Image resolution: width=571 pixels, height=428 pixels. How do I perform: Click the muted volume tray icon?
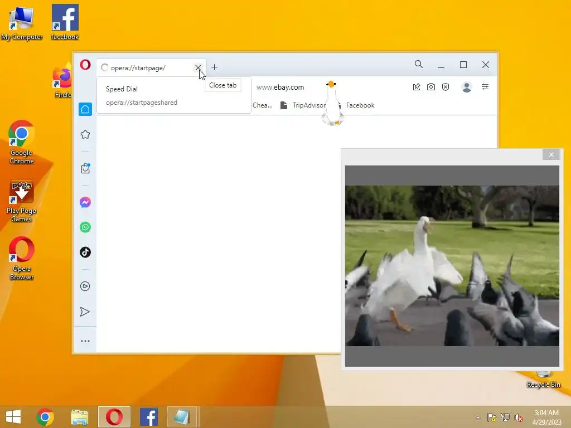[x=519, y=418]
